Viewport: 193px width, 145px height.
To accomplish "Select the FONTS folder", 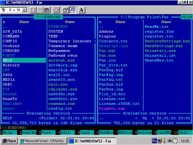I will (x=9, y=55).
